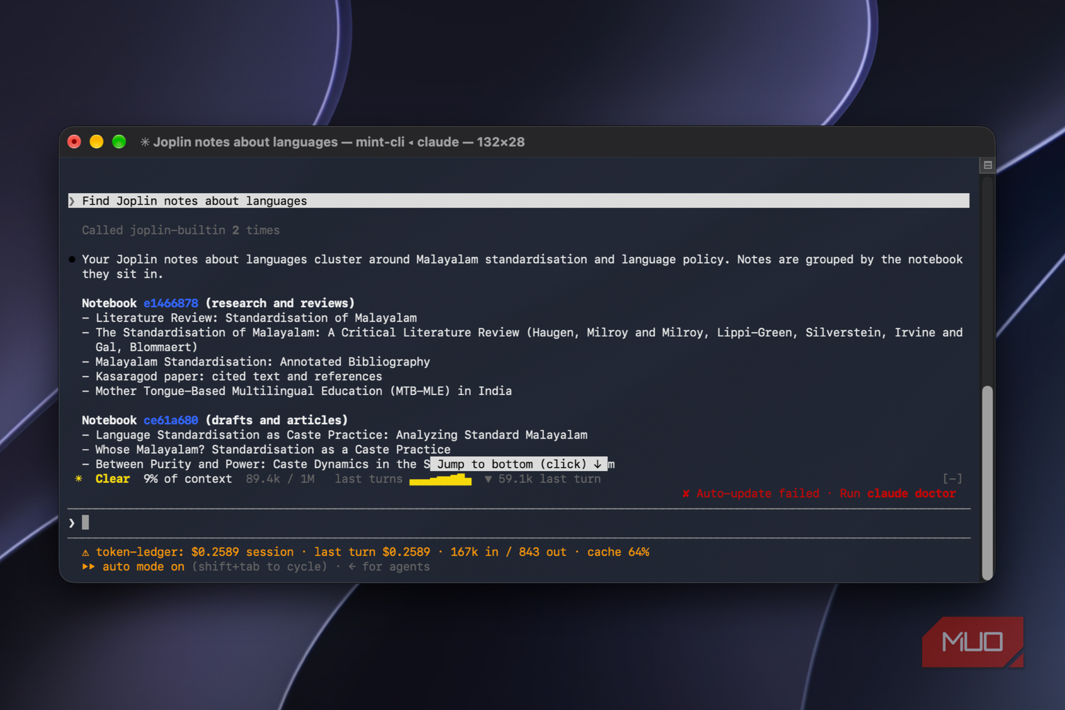Screen dimensions: 1065x710
Task: Click 'Between Purity and Power' line
Action: [263, 464]
